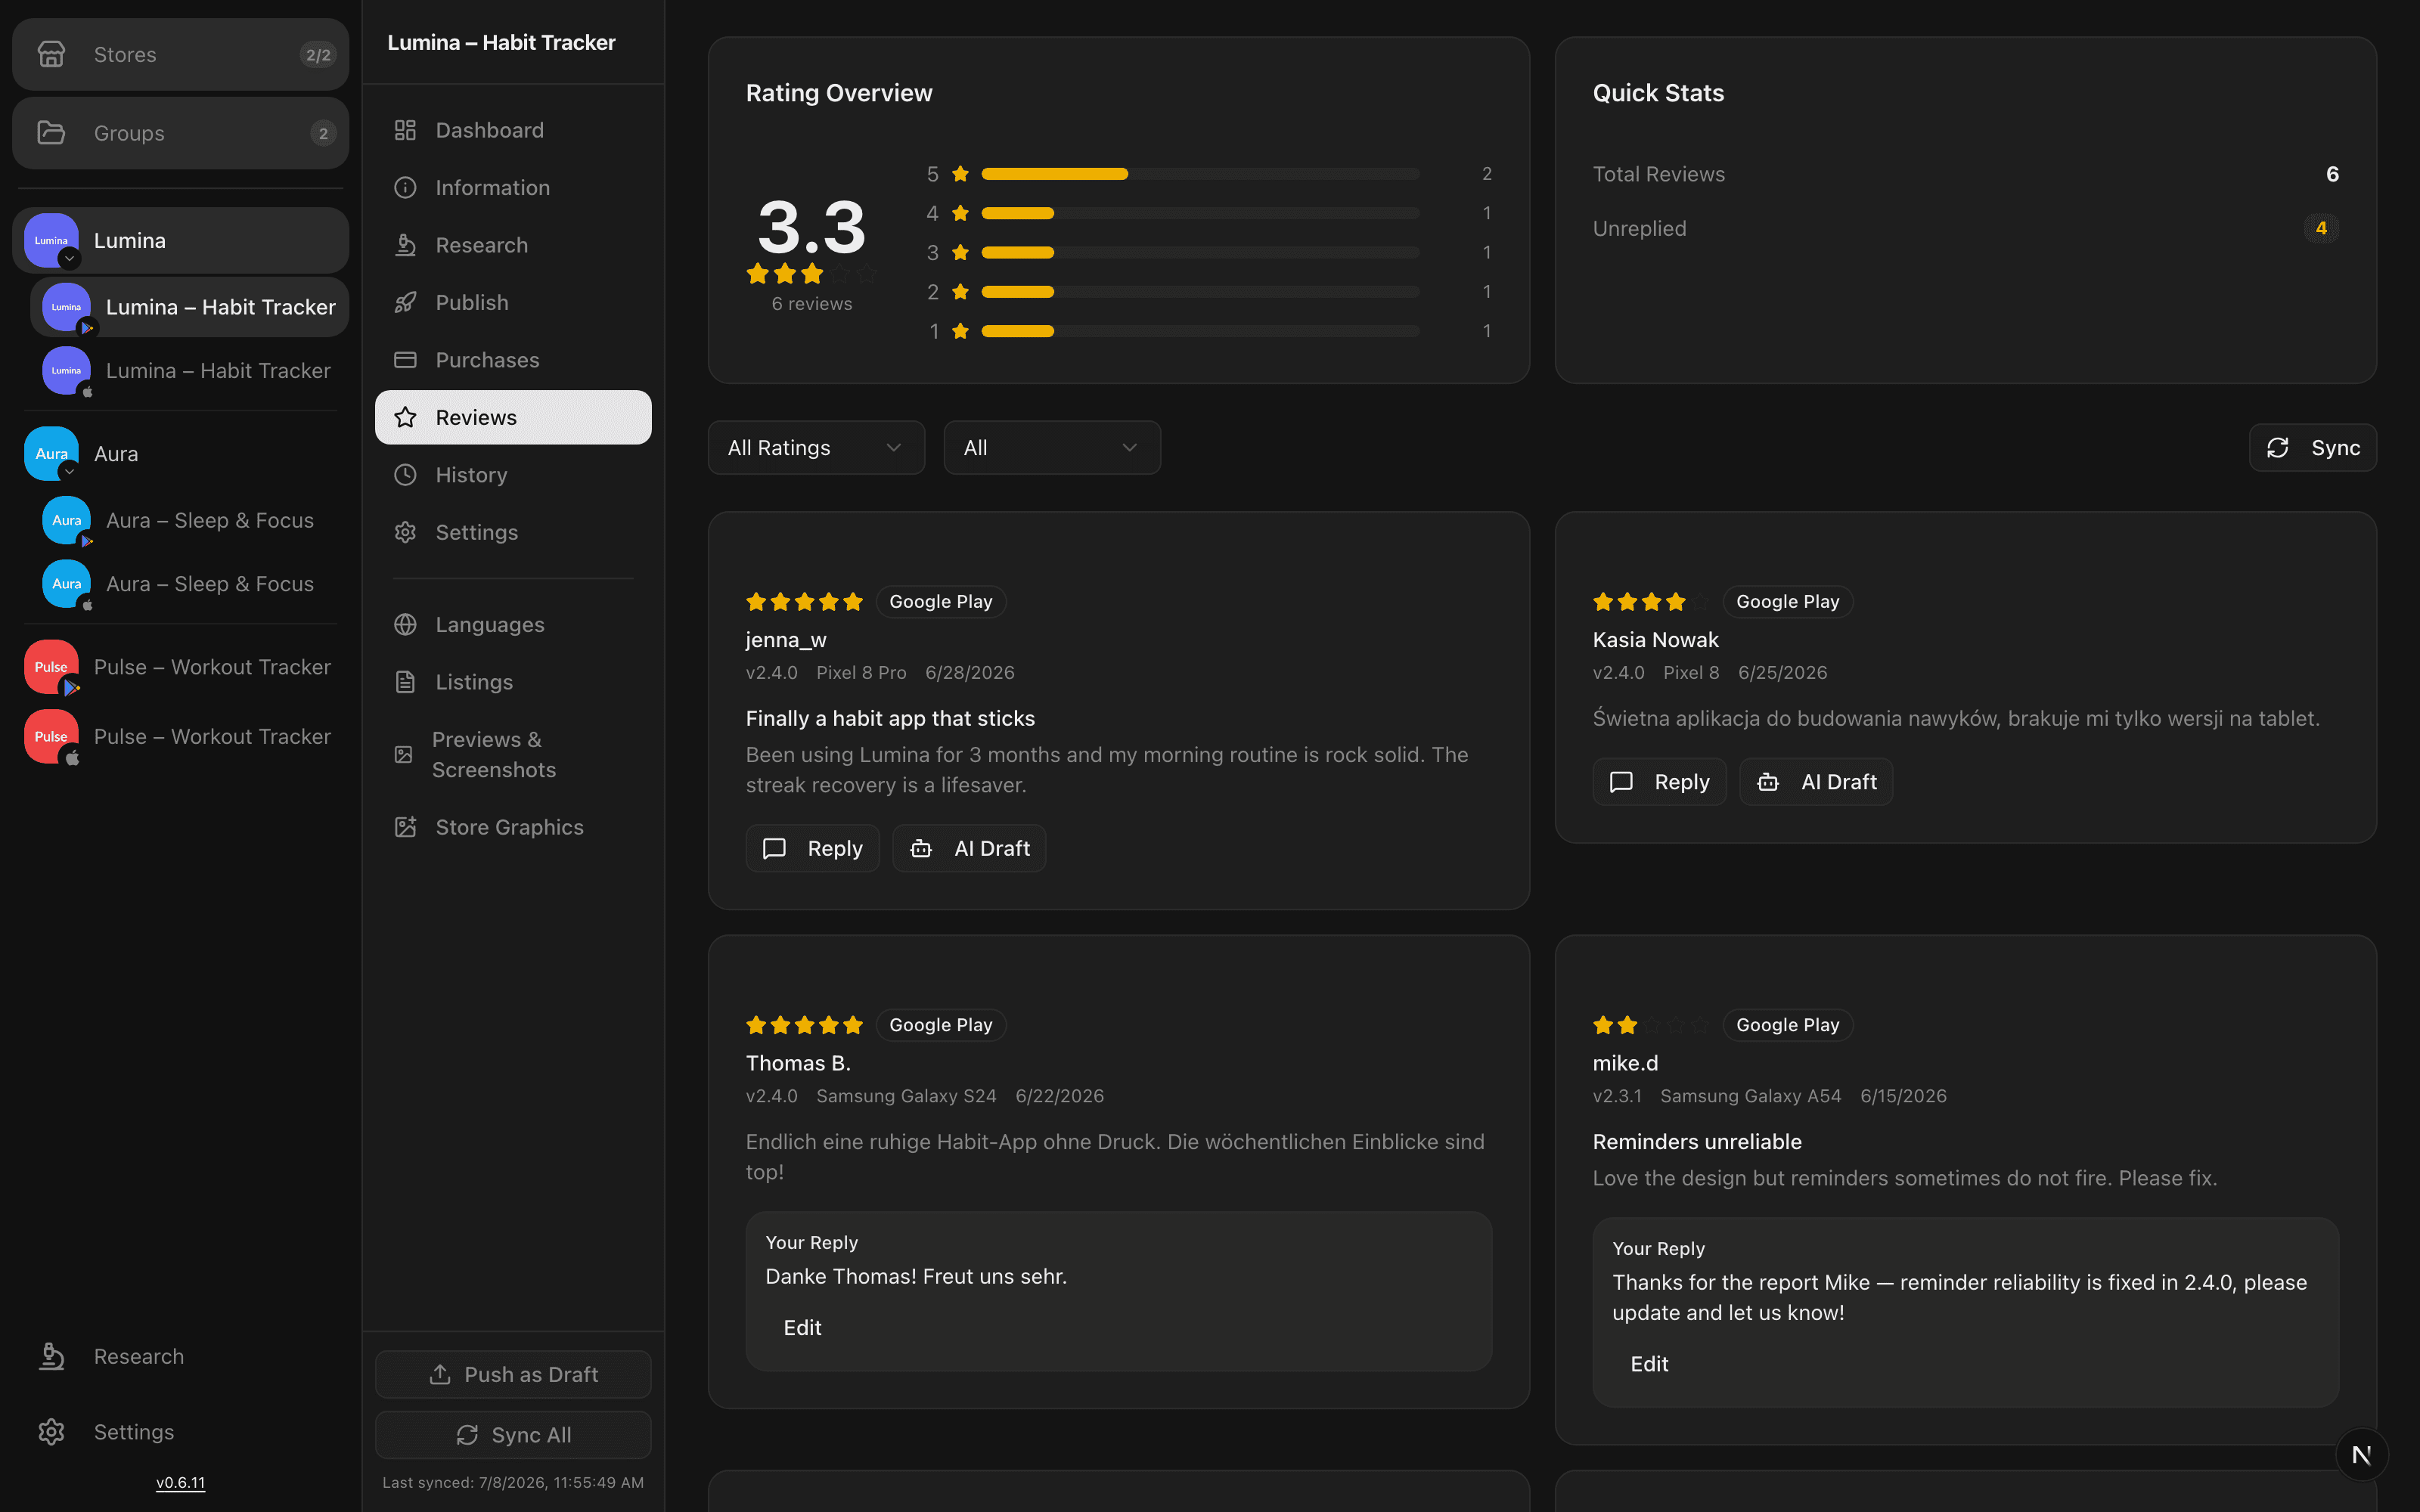Collapse the Lumina group chevron
Screen dimensions: 2420x1512
(69, 258)
